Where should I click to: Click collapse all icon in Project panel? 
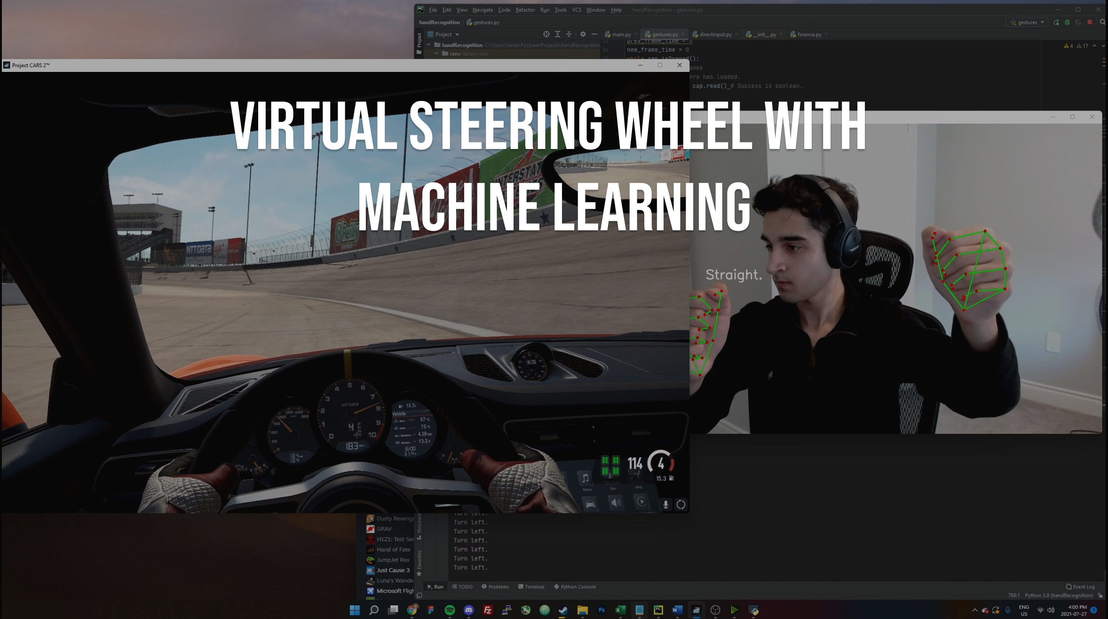click(x=569, y=34)
